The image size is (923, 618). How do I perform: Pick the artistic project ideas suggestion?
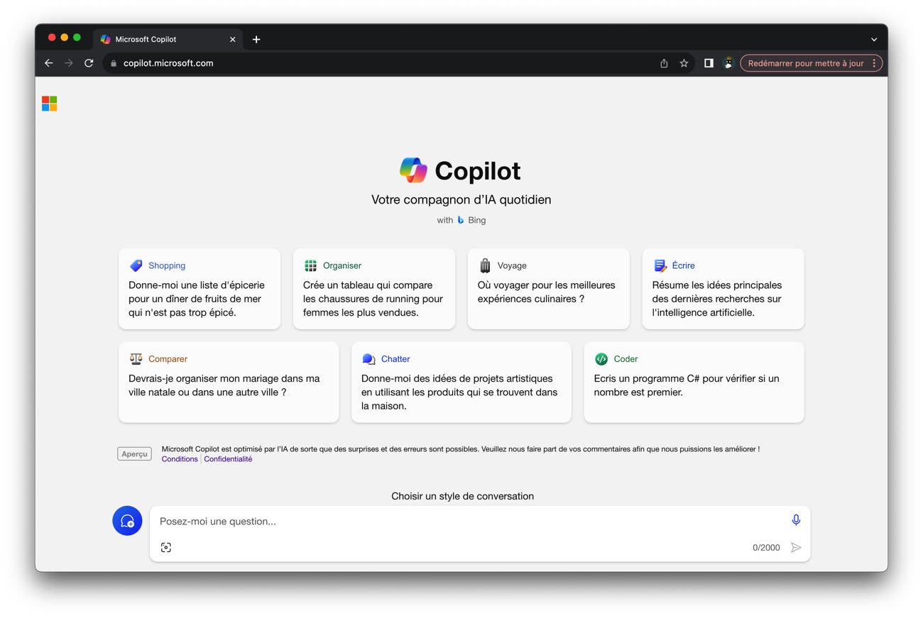coord(461,382)
